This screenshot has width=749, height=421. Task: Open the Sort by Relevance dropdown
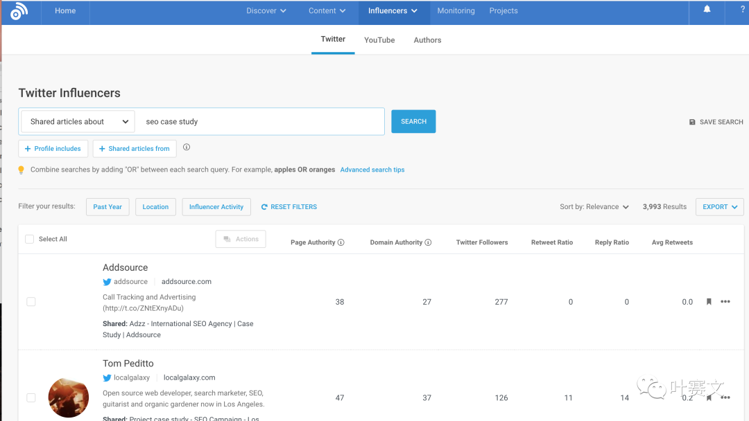point(594,207)
